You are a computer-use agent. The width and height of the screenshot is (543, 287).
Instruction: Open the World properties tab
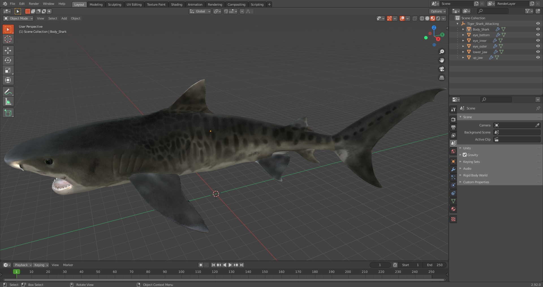pyautogui.click(x=453, y=151)
